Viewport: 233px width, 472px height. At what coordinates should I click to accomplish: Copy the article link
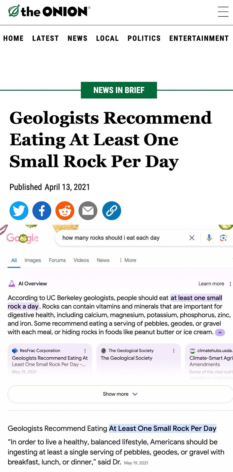click(111, 210)
